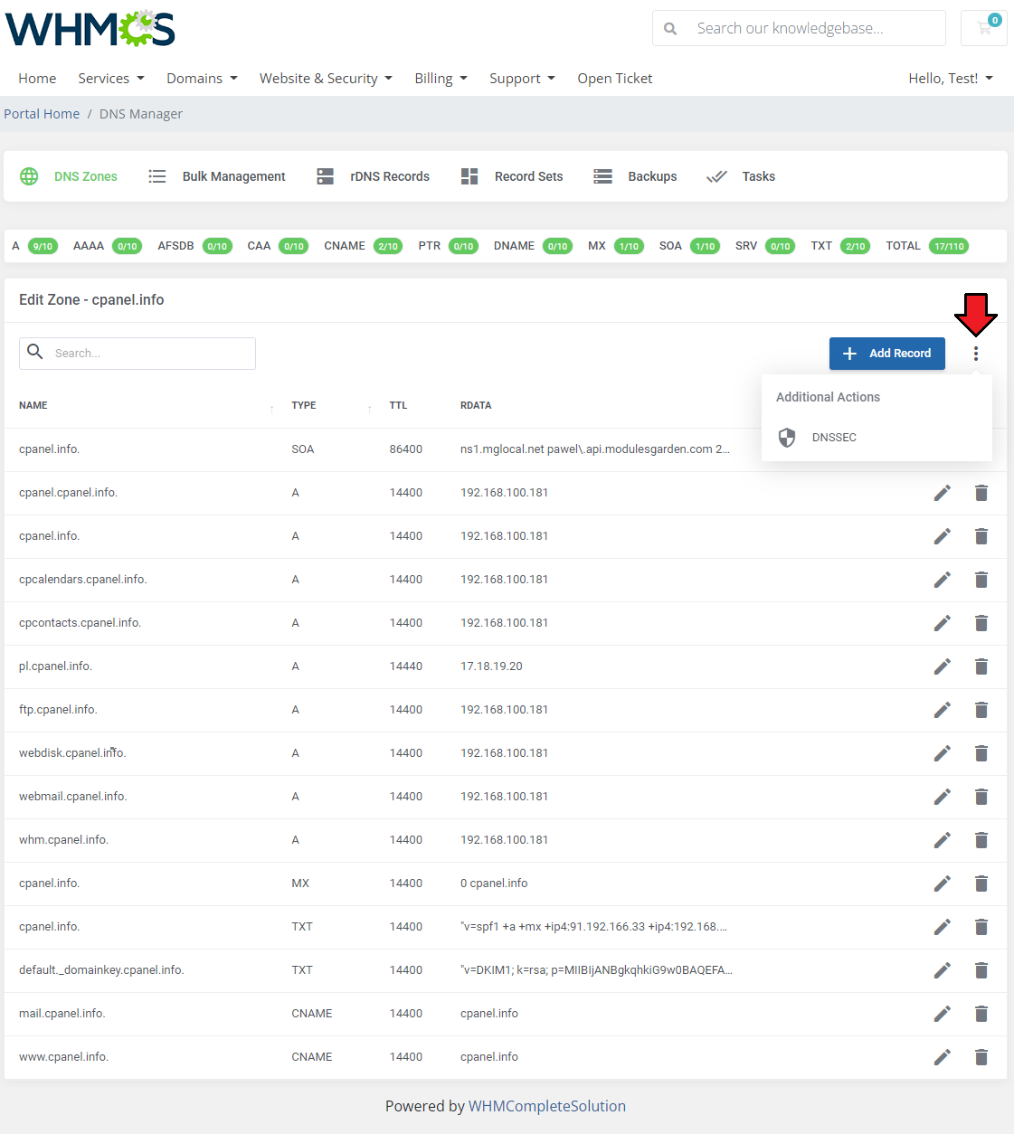Expand the Billing dropdown menu

pyautogui.click(x=441, y=79)
